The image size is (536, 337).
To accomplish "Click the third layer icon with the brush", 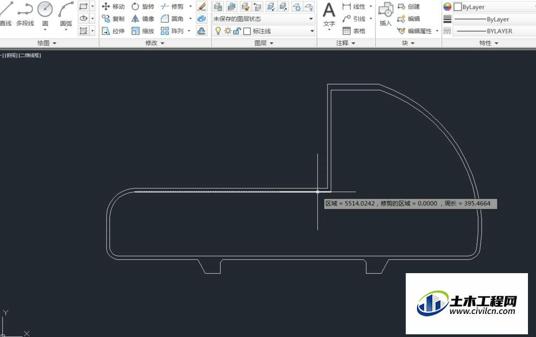I will tap(245, 6).
